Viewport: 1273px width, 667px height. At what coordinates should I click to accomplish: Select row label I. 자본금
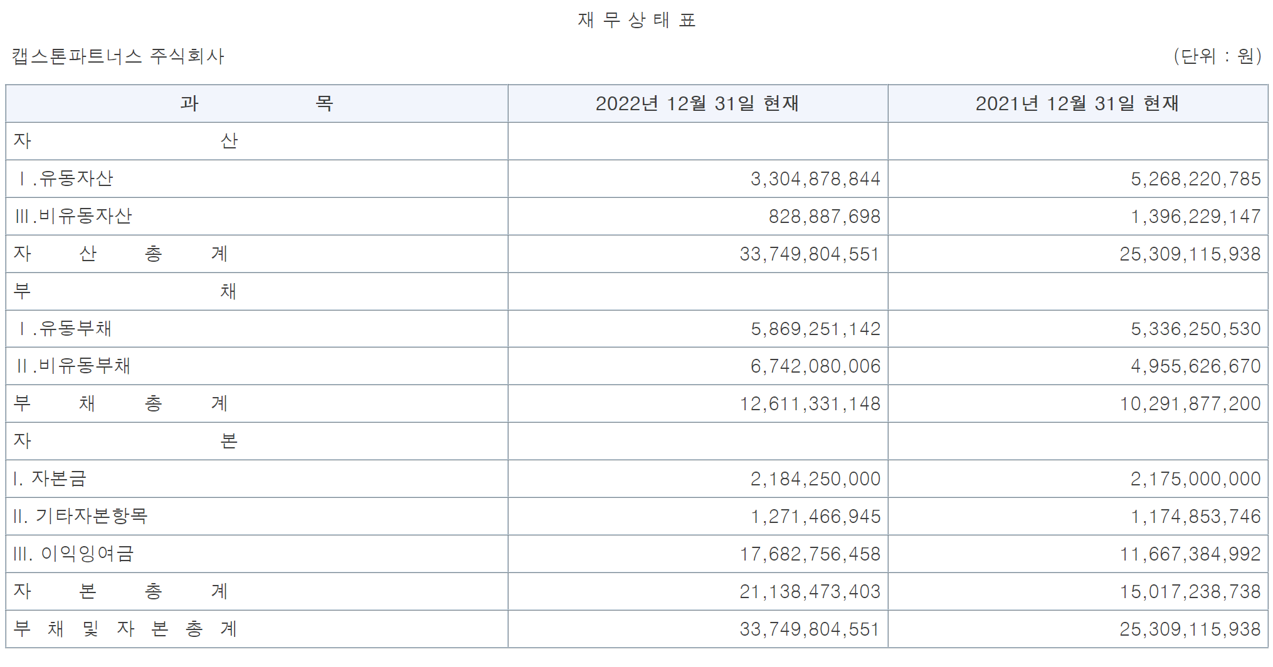(50, 478)
